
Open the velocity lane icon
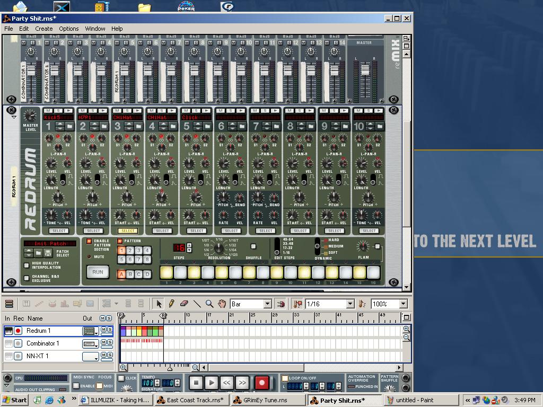tap(64, 304)
